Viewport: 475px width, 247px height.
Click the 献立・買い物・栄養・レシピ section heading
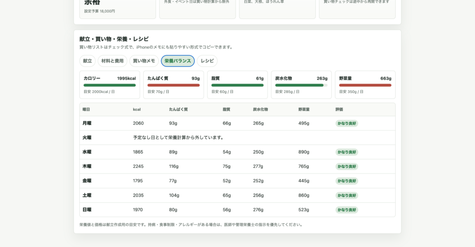coord(114,39)
